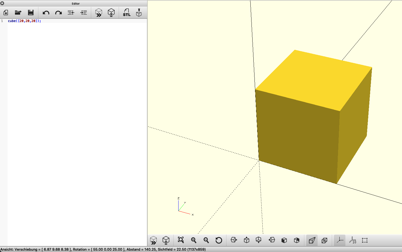Switch to the Bottom view
Screen dimensions: 402x252
[x=259, y=240]
